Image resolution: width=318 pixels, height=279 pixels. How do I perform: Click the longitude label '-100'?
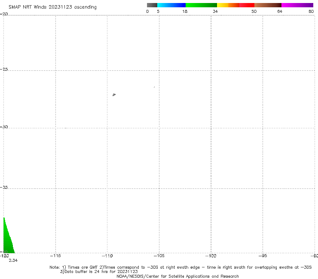(211, 256)
